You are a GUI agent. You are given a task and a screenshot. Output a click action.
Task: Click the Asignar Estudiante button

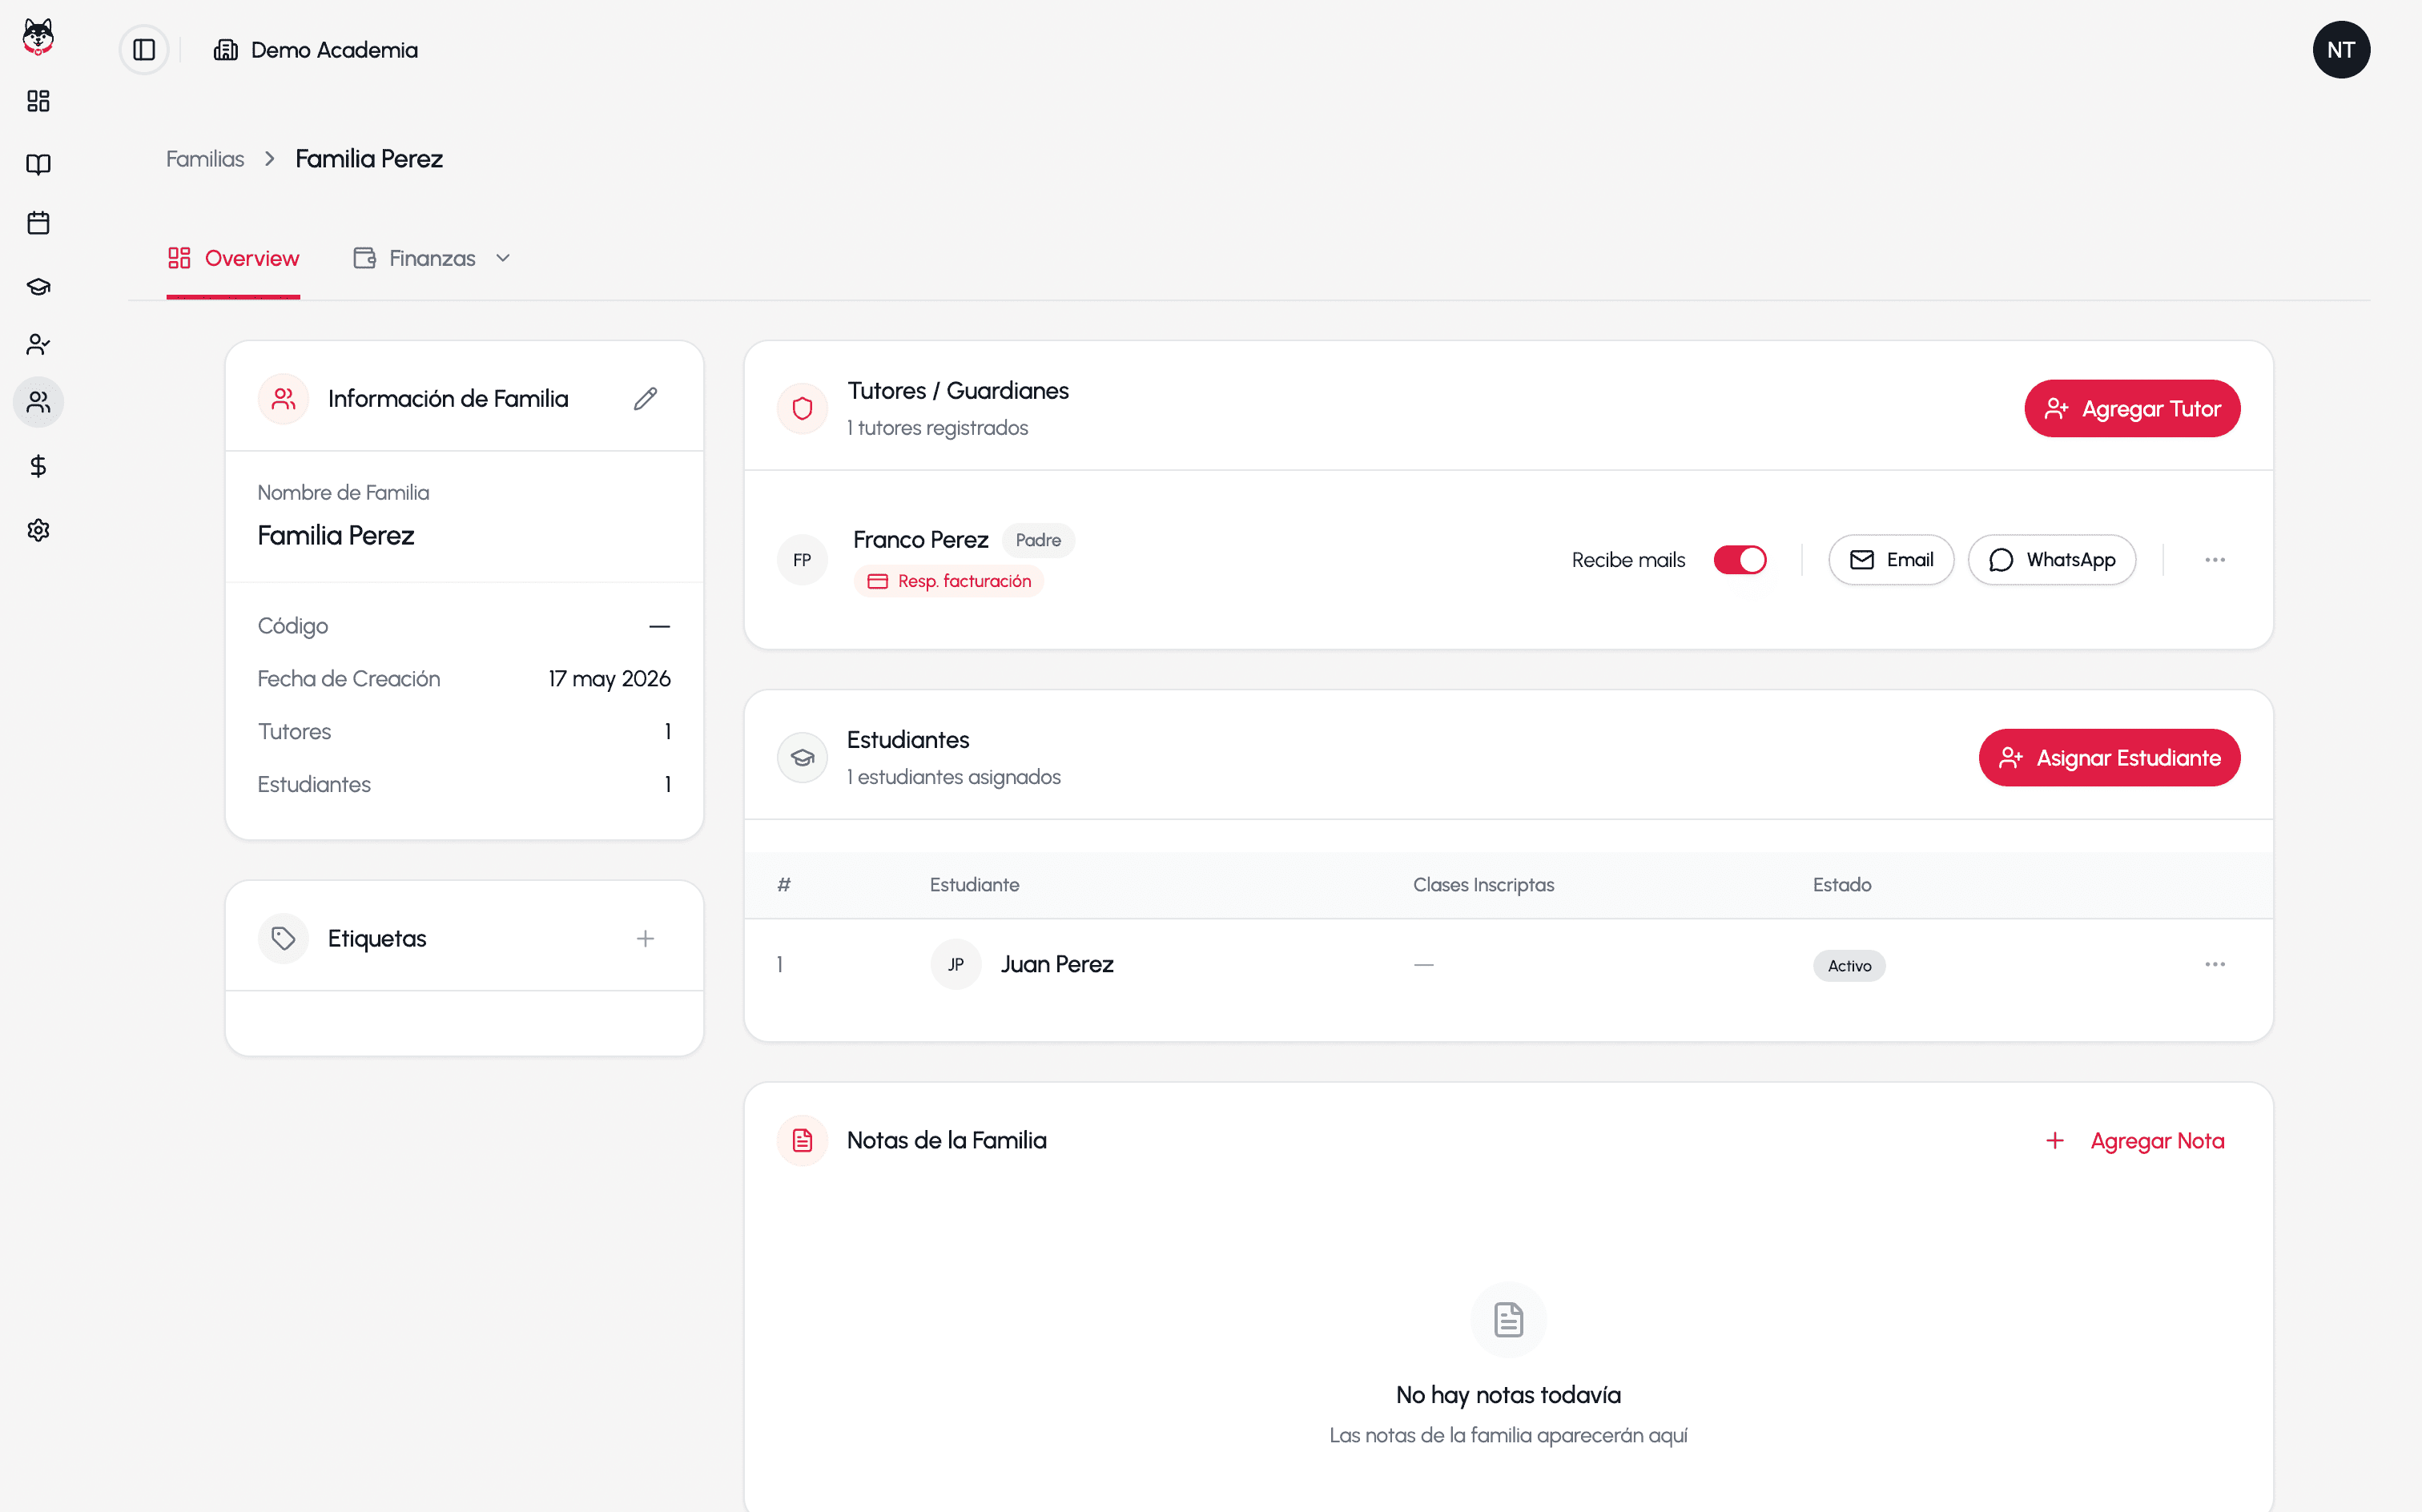pos(2108,758)
